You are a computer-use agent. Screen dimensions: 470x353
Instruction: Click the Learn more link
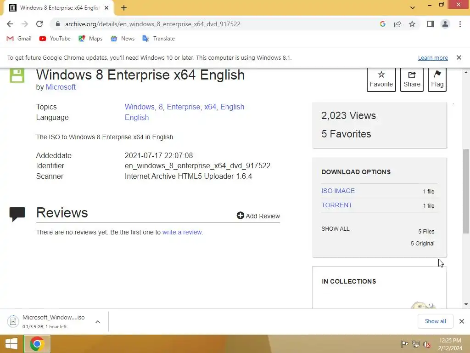click(x=433, y=57)
